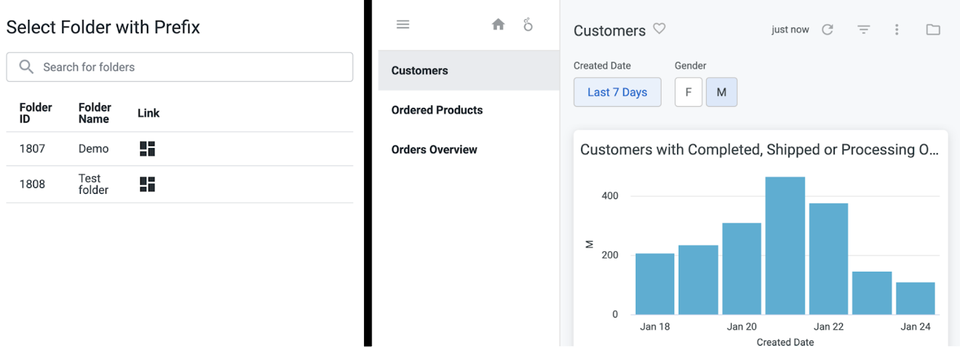960x347 pixels.
Task: Click the Gender filter label
Action: (690, 66)
